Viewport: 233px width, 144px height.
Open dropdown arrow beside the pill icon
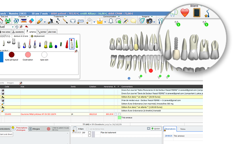point(44,22)
